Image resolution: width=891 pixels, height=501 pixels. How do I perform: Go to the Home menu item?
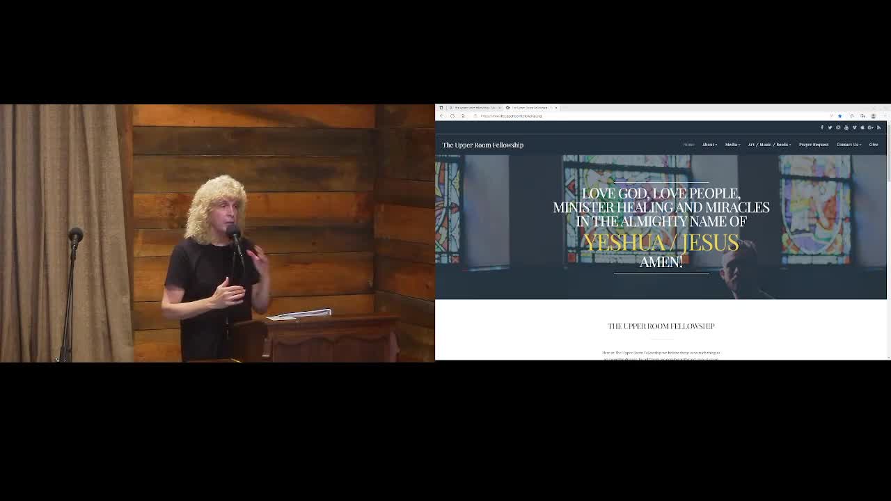[688, 145]
